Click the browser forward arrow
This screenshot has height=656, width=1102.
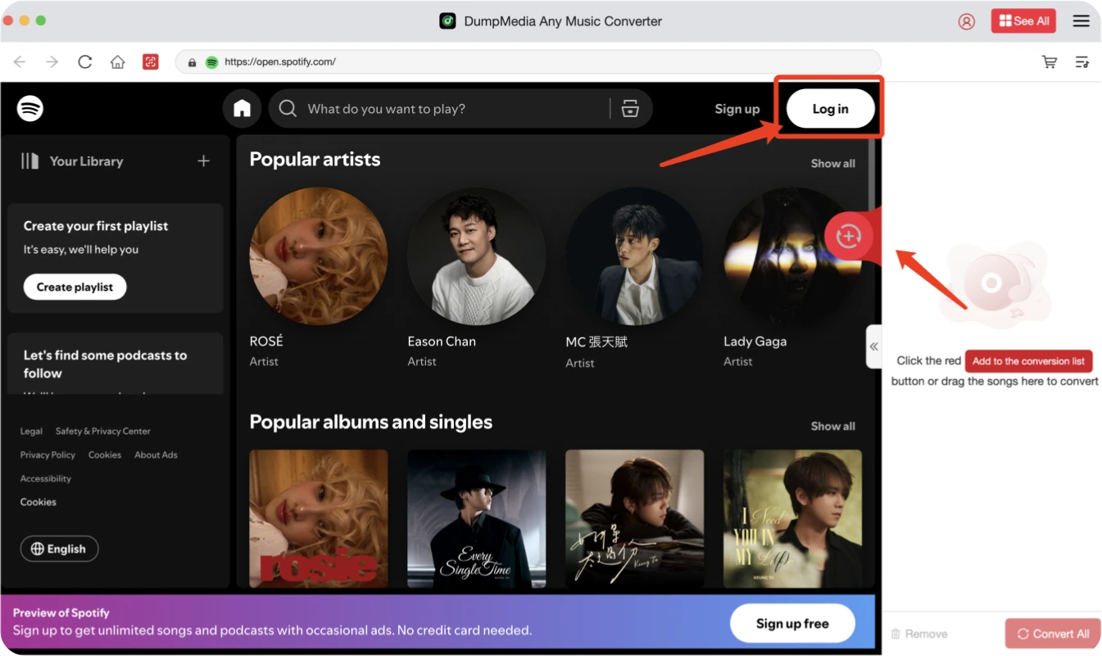52,61
